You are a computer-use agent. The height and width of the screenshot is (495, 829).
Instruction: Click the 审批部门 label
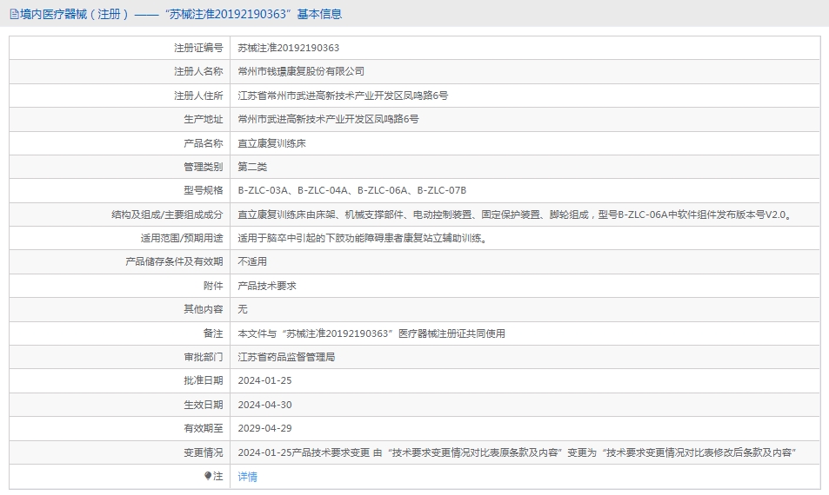204,357
